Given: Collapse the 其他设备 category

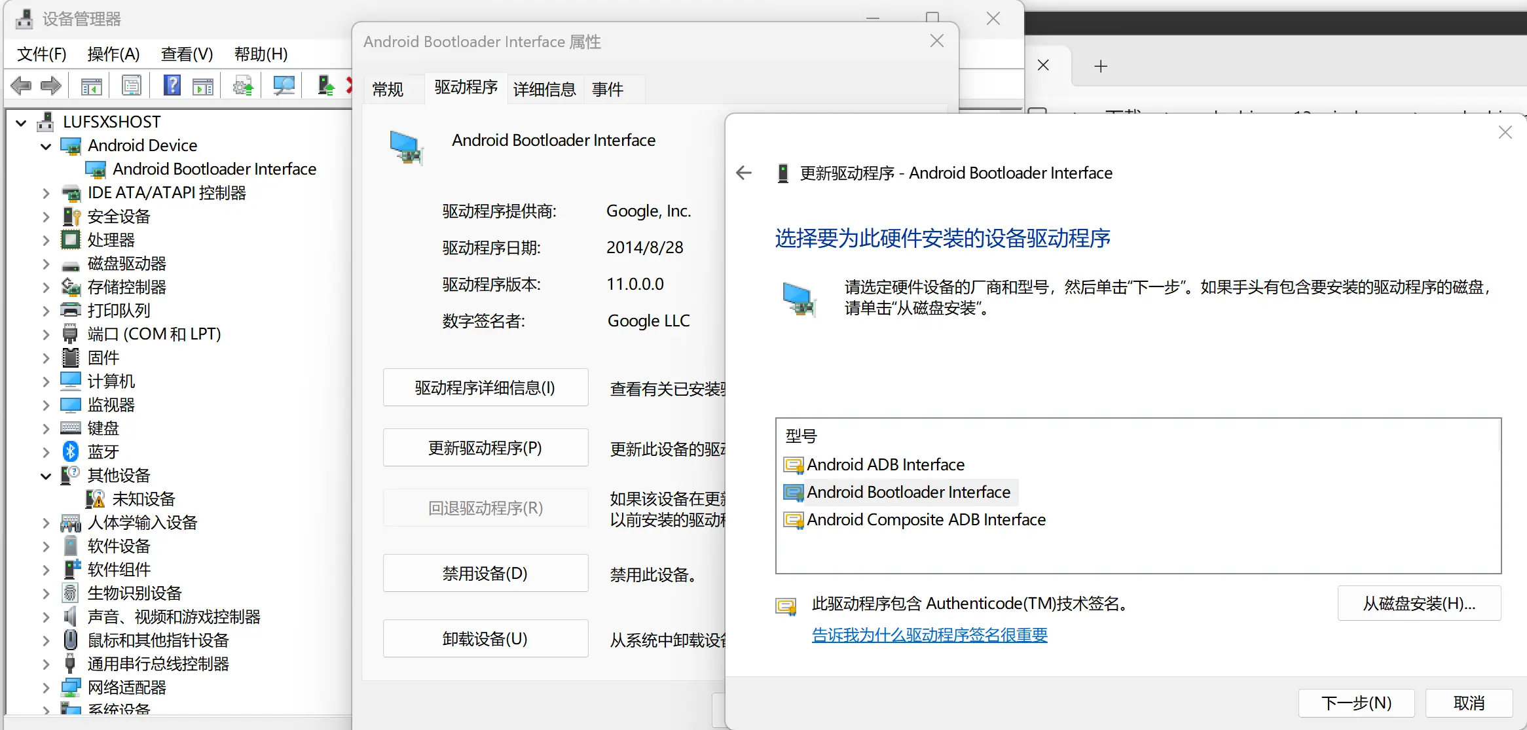Looking at the screenshot, I should tap(46, 476).
